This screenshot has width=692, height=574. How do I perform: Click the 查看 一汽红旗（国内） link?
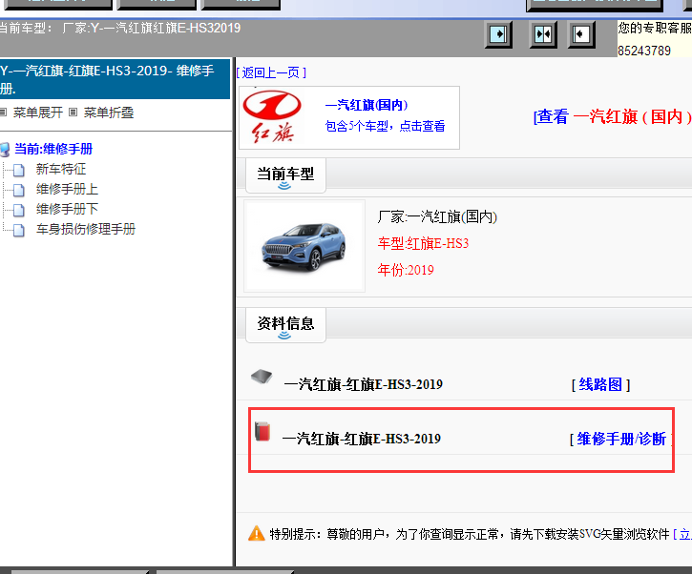point(613,117)
